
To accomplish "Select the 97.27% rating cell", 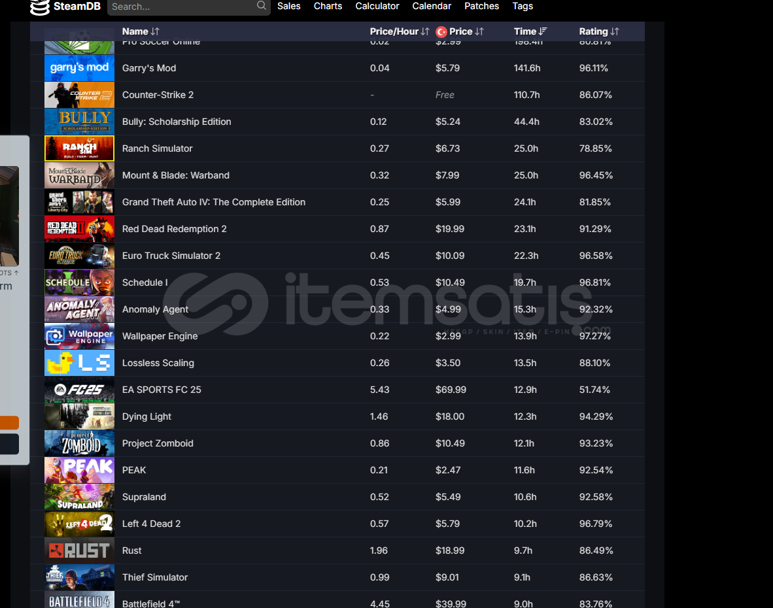I will pyautogui.click(x=595, y=336).
